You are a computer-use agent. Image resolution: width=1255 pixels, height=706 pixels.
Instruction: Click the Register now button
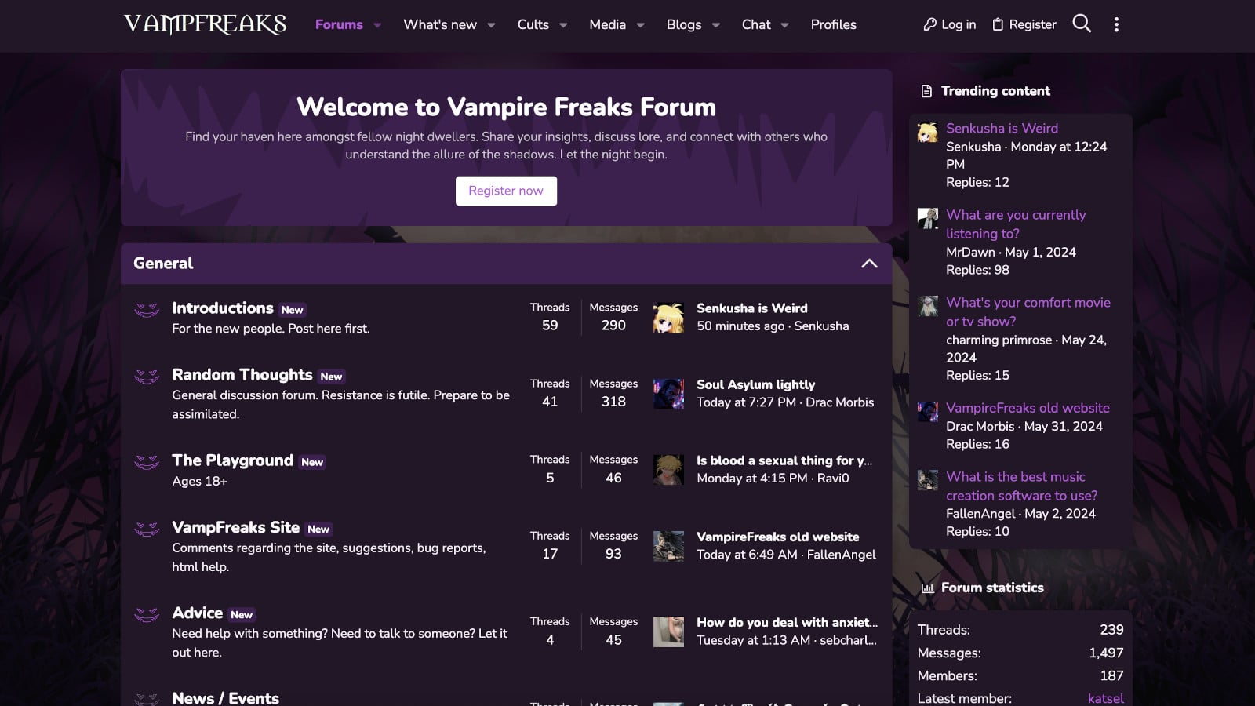506,191
